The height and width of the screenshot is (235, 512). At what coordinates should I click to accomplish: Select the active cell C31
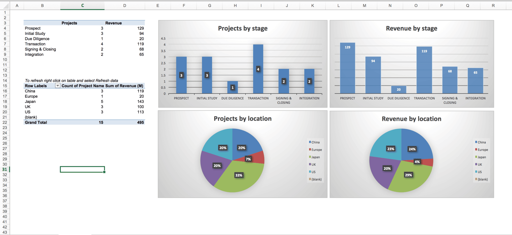(82, 169)
